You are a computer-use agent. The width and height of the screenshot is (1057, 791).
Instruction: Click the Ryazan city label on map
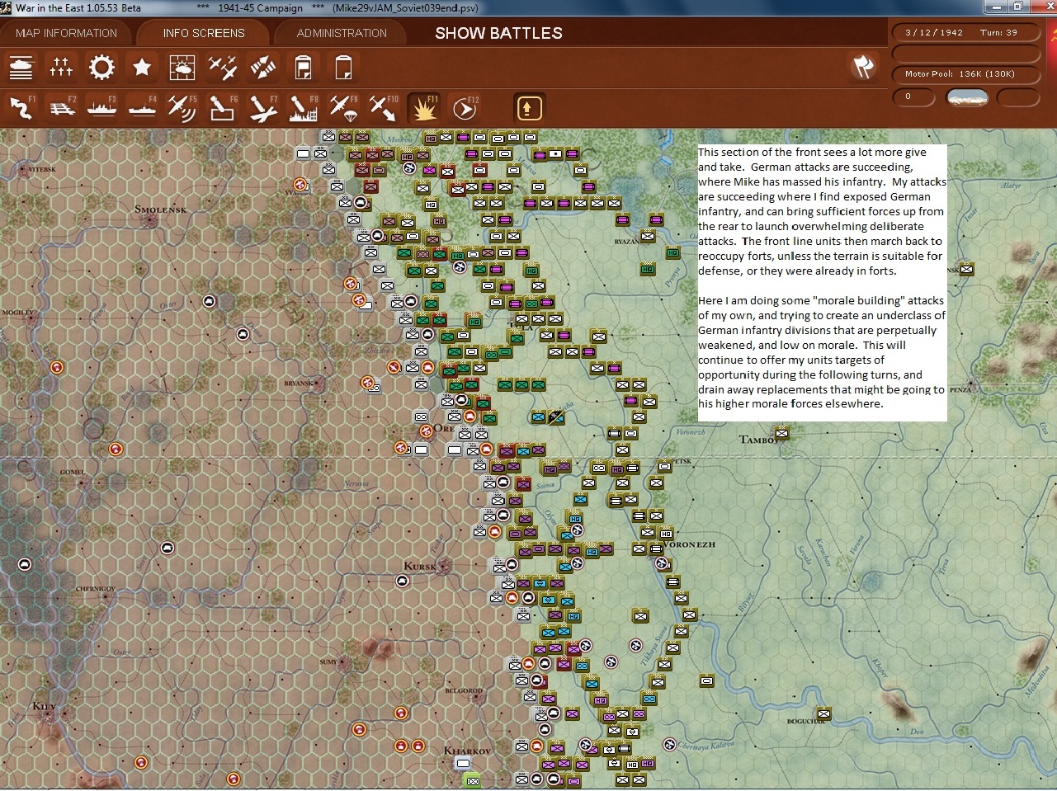point(627,242)
